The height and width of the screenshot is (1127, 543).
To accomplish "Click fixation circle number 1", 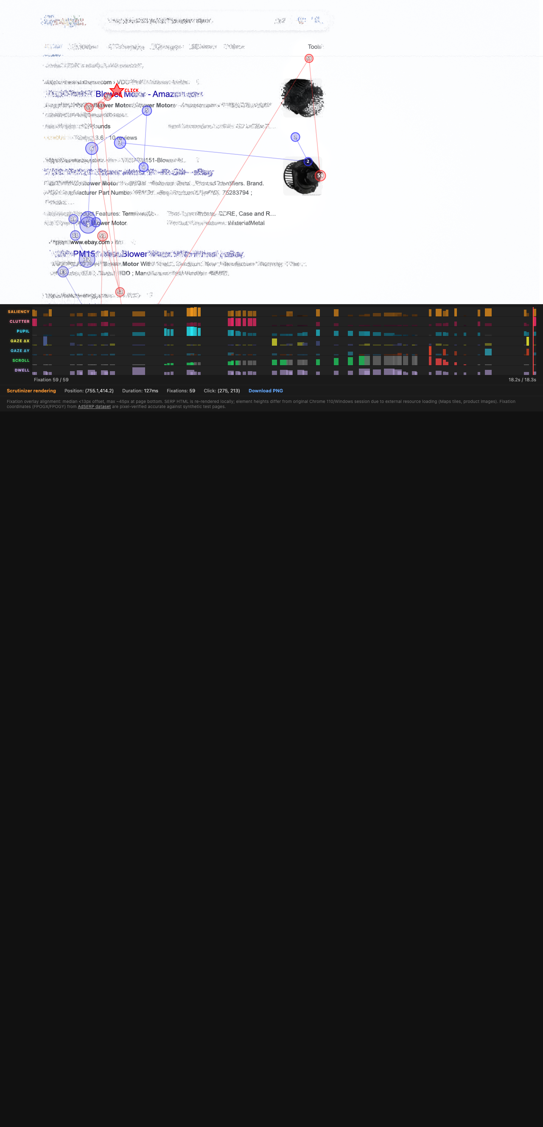I will (295, 137).
